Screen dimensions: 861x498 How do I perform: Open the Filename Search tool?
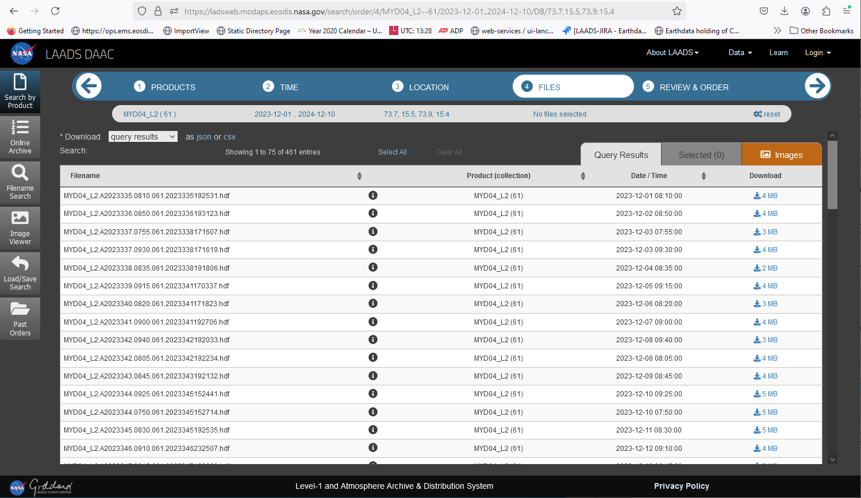click(x=20, y=182)
